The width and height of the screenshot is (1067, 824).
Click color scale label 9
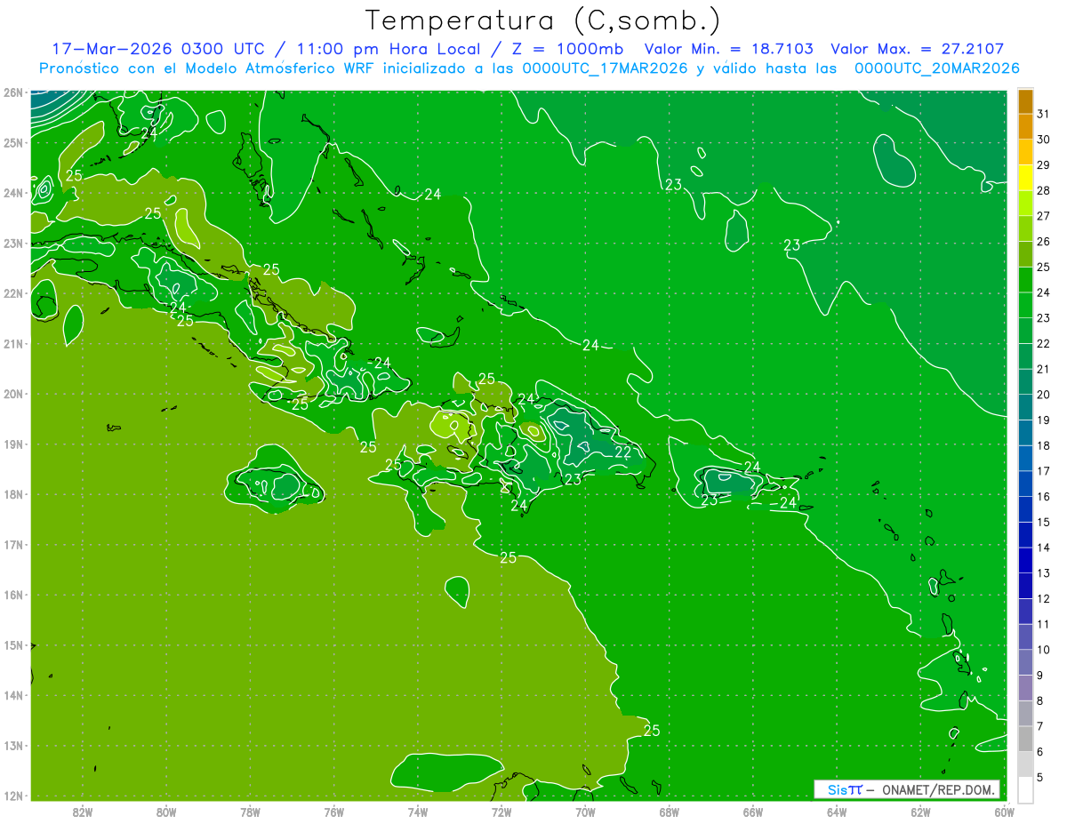(1039, 675)
